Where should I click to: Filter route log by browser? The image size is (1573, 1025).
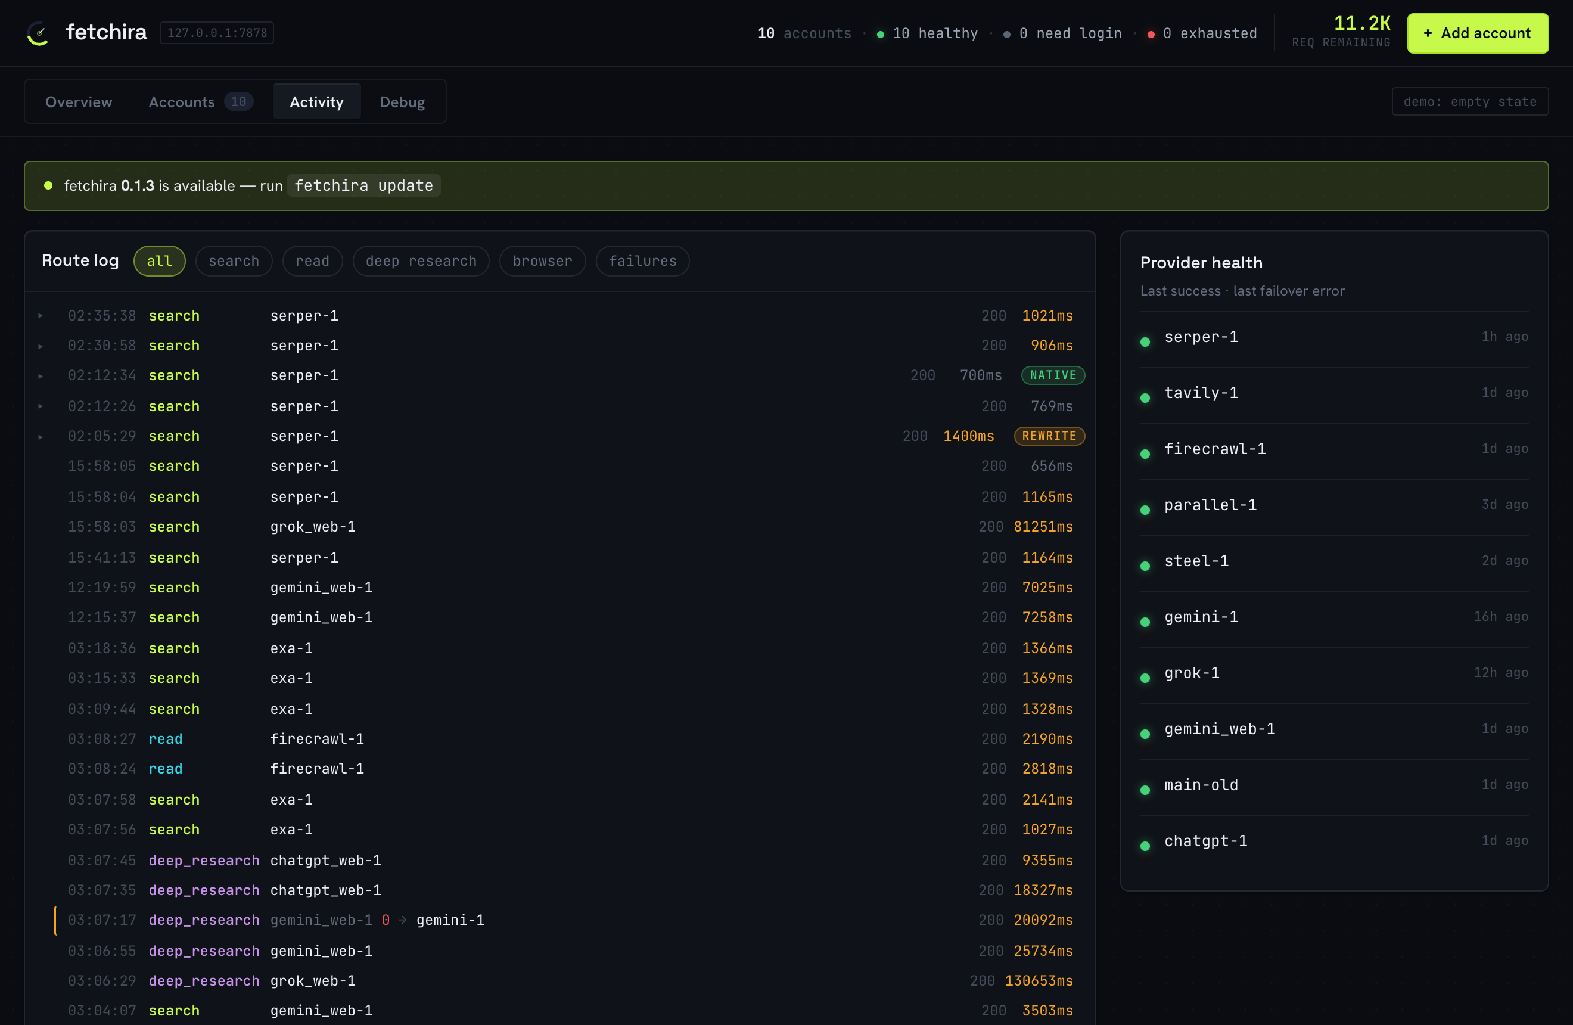(x=543, y=261)
